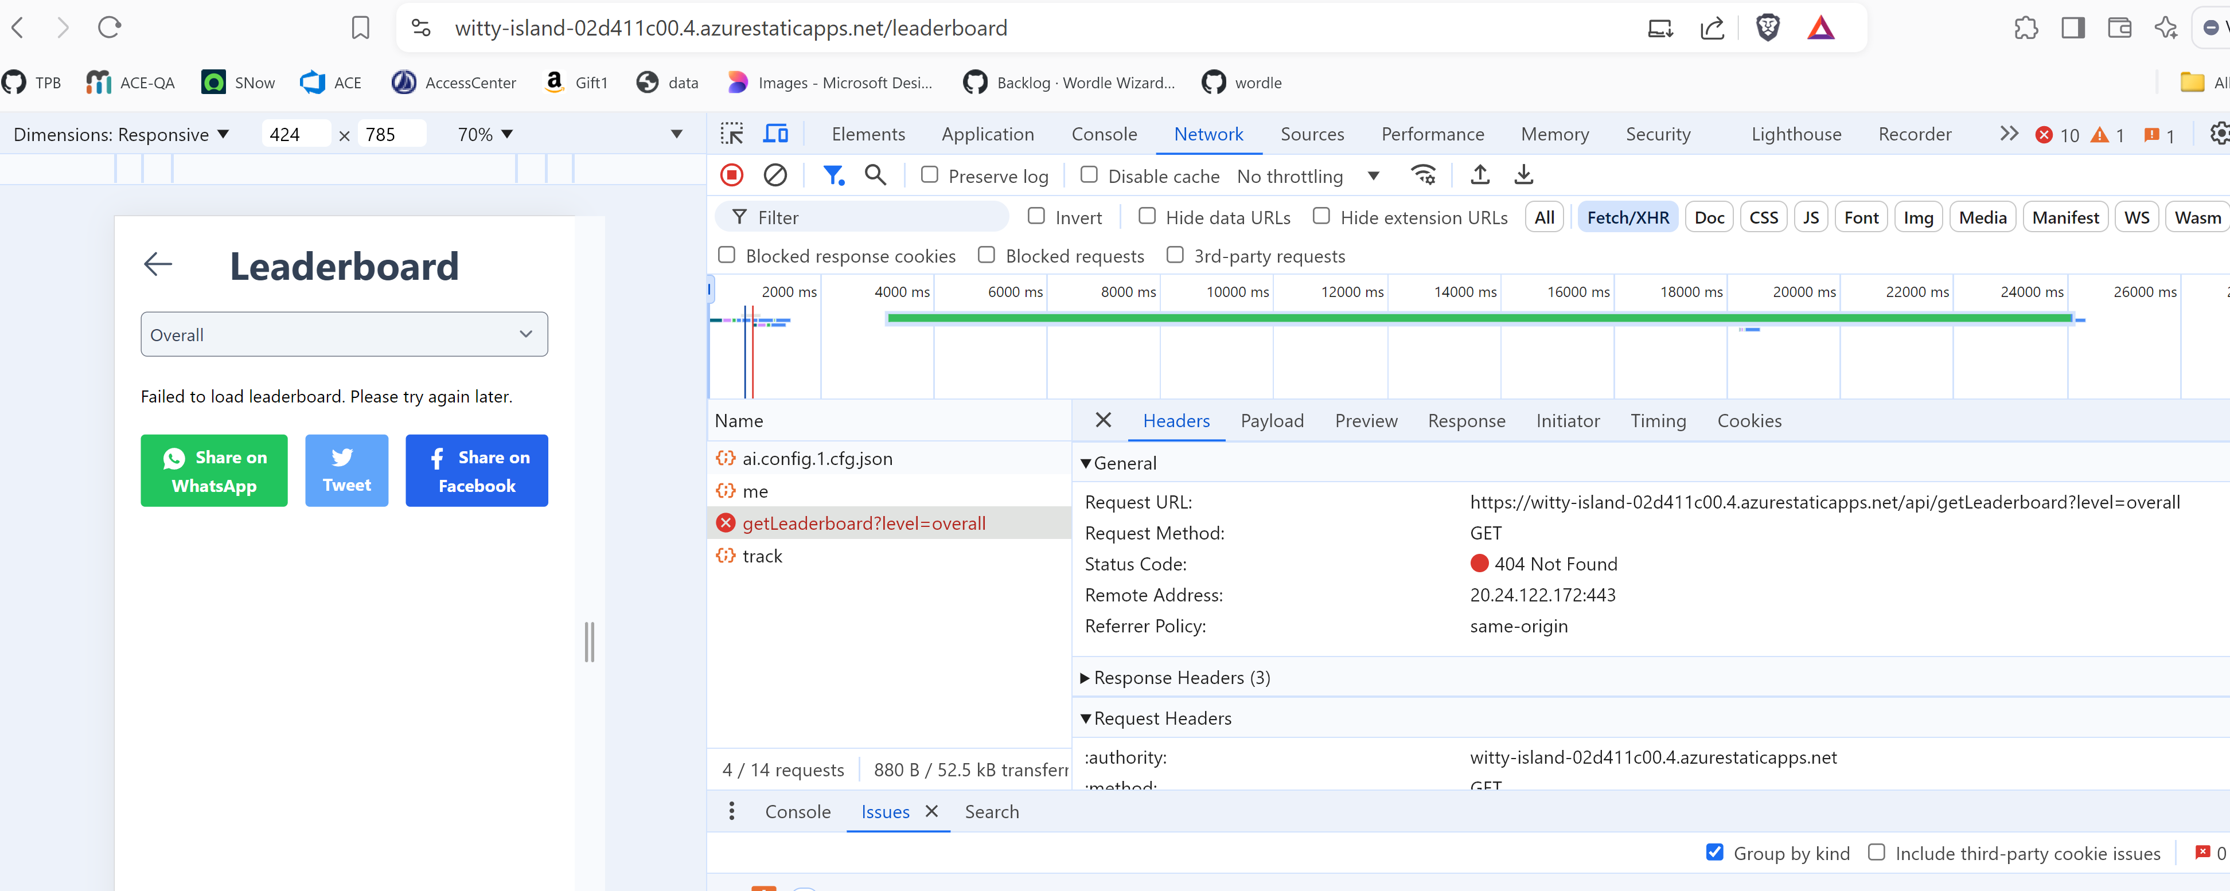Switch to the Sources tab
The image size is (2230, 891).
pos(1312,134)
